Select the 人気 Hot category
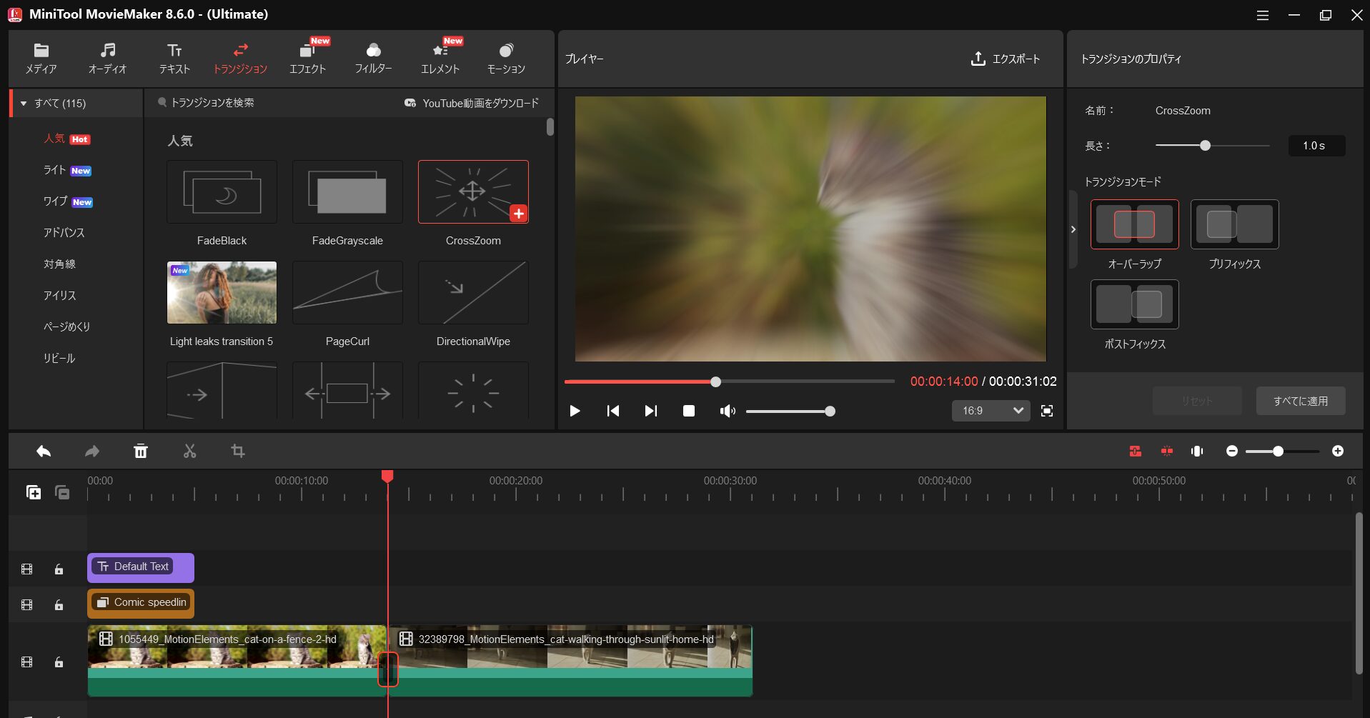The height and width of the screenshot is (718, 1370). 67,139
